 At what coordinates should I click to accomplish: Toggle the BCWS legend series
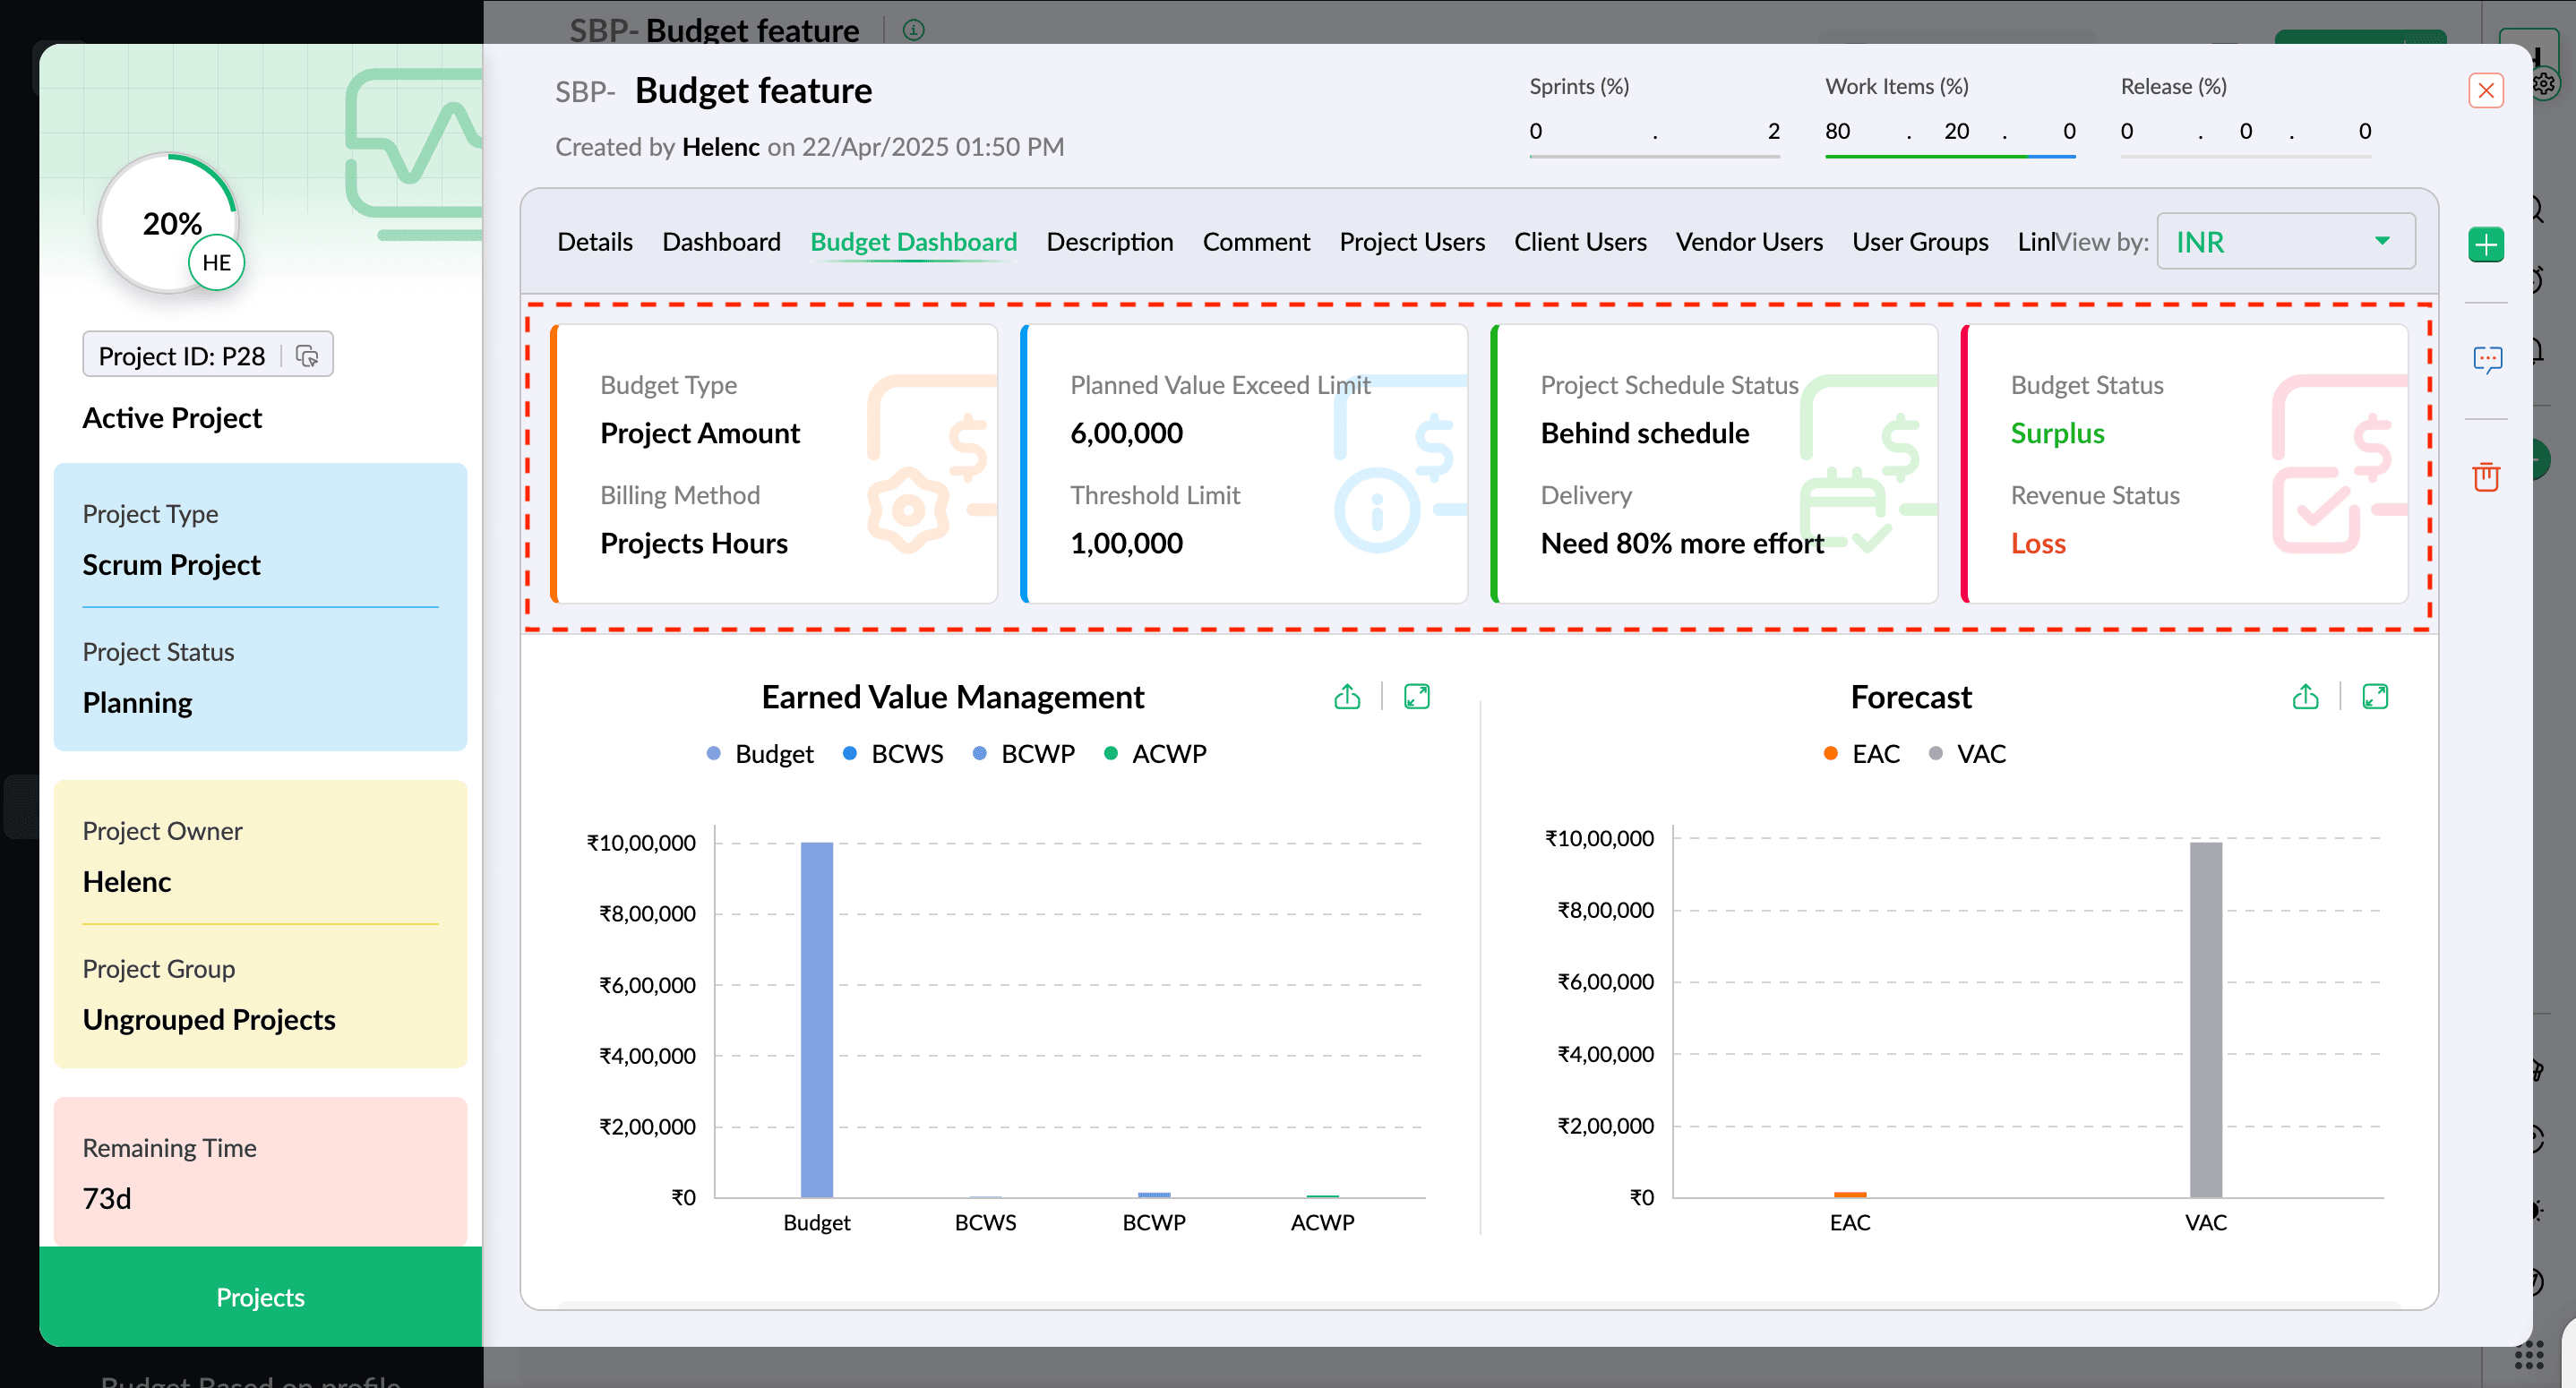click(892, 754)
